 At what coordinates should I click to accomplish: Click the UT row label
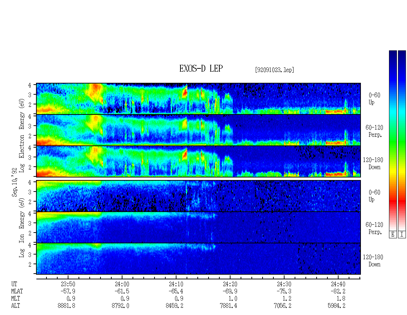pos(14,284)
